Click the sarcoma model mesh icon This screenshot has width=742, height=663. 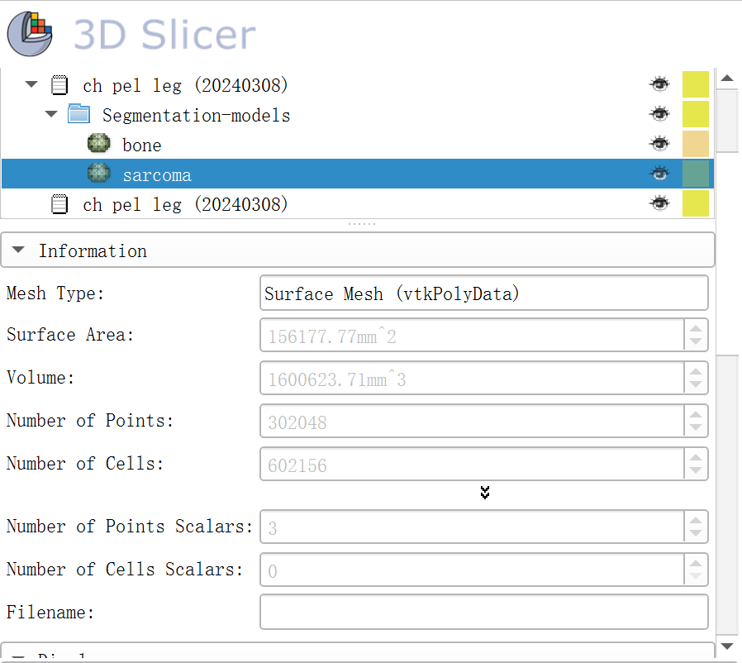pos(99,174)
